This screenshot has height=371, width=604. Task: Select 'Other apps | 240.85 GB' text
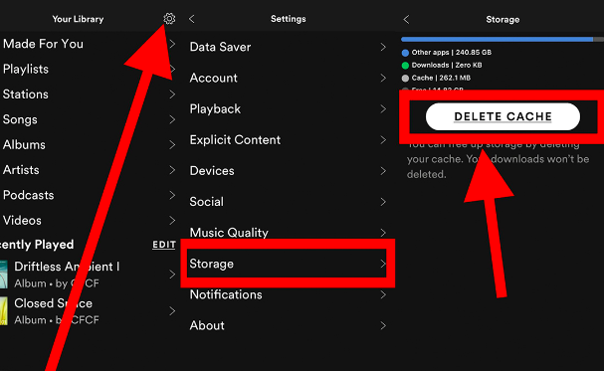click(x=452, y=53)
